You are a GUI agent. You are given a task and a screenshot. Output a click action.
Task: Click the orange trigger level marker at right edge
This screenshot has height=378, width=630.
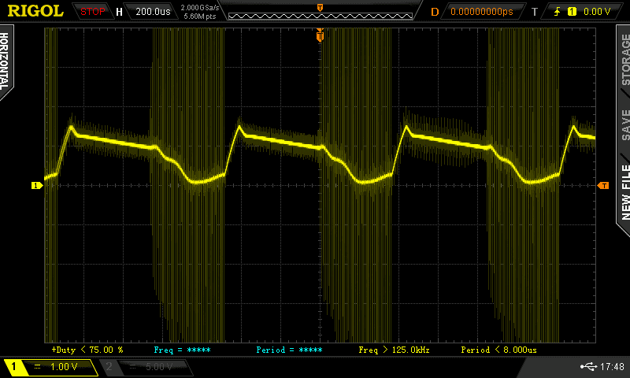click(603, 185)
